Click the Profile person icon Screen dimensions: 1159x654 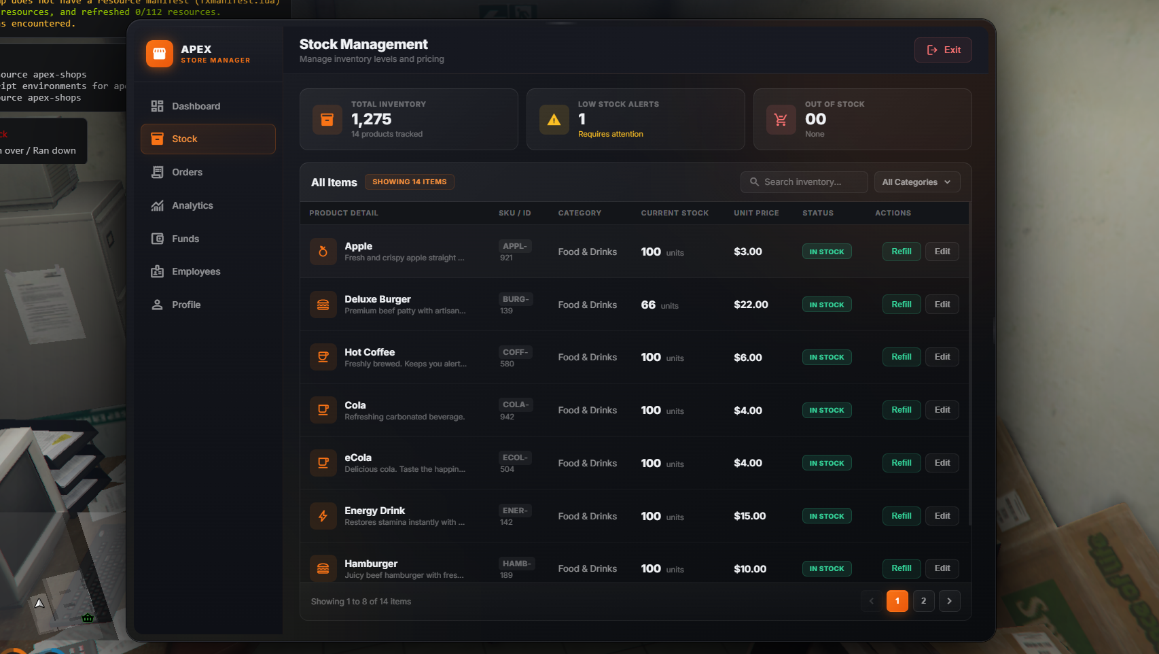click(157, 305)
